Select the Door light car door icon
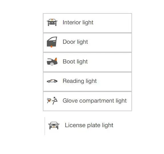 (x=52, y=42)
